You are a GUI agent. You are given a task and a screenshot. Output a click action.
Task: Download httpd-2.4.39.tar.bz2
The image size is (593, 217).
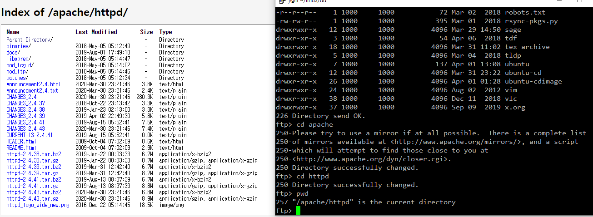34,167
